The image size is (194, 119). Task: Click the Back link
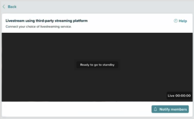10,7
